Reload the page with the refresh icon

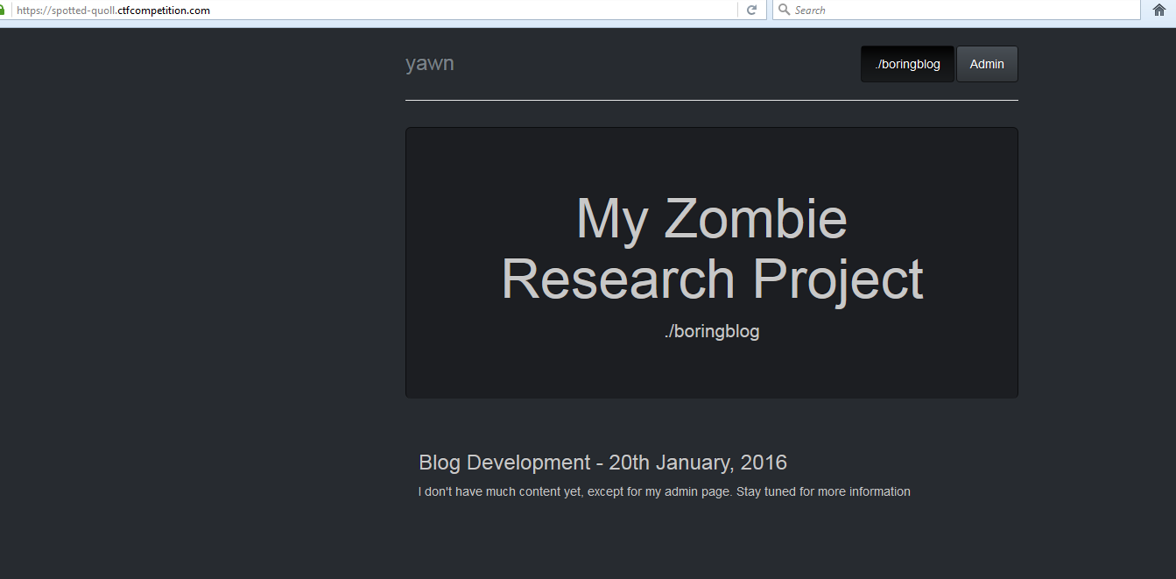(x=751, y=11)
